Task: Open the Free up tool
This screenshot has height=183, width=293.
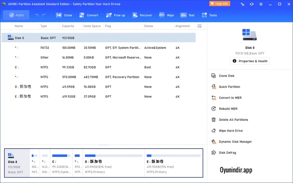Action: click(x=116, y=15)
